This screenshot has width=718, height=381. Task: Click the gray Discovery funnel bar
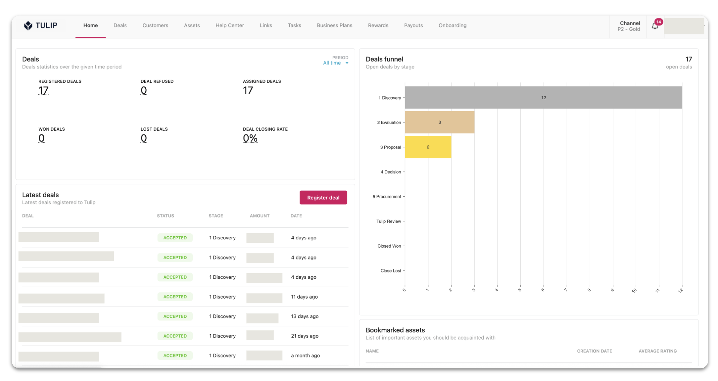543,97
